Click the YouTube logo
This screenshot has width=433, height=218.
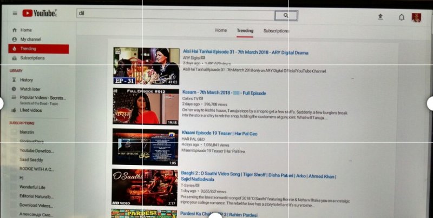click(39, 13)
